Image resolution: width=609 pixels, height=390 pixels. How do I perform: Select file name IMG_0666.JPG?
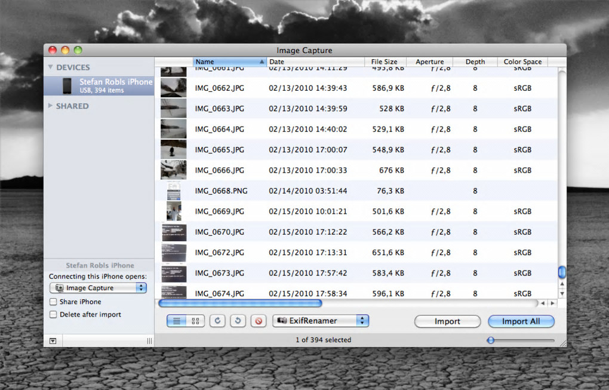(x=220, y=170)
